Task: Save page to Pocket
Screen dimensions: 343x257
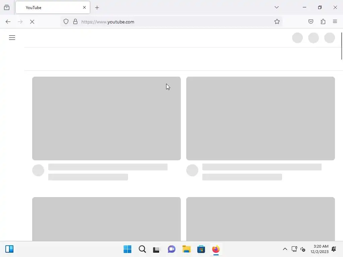Action: tap(311, 21)
